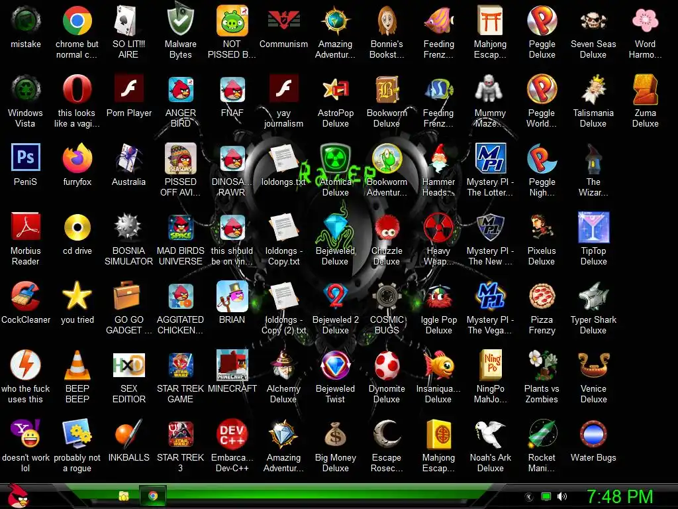This screenshot has width=678, height=509.
Task: Select the 'INKBALLS' icon
Action: [128, 433]
